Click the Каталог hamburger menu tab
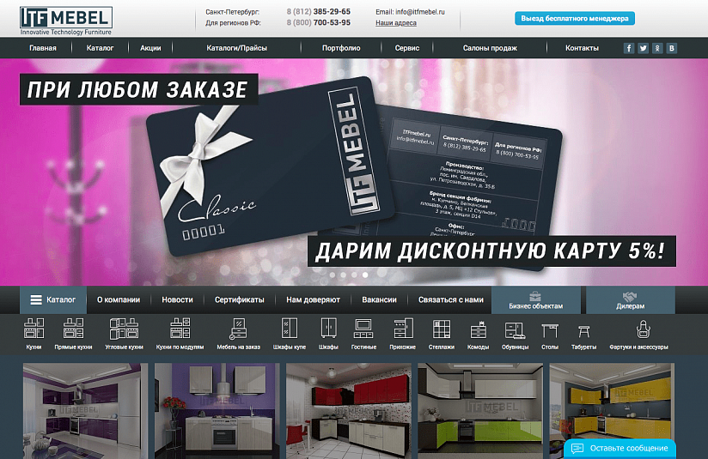The image size is (708, 459). click(x=52, y=299)
